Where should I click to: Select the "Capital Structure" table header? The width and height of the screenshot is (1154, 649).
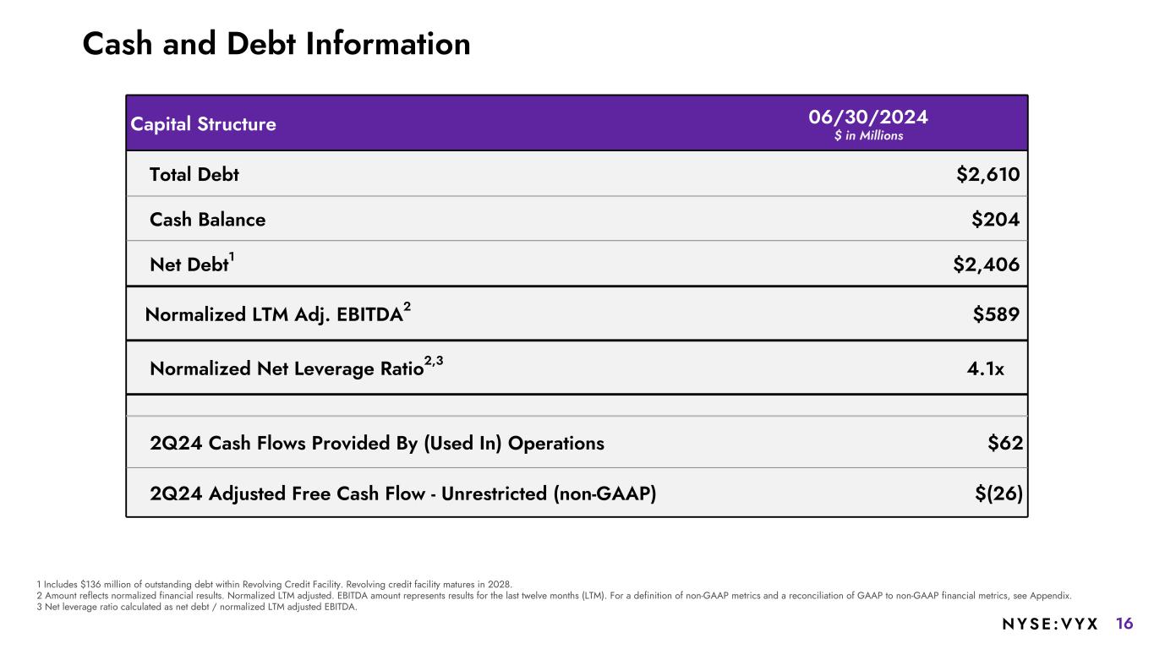pyautogui.click(x=203, y=124)
